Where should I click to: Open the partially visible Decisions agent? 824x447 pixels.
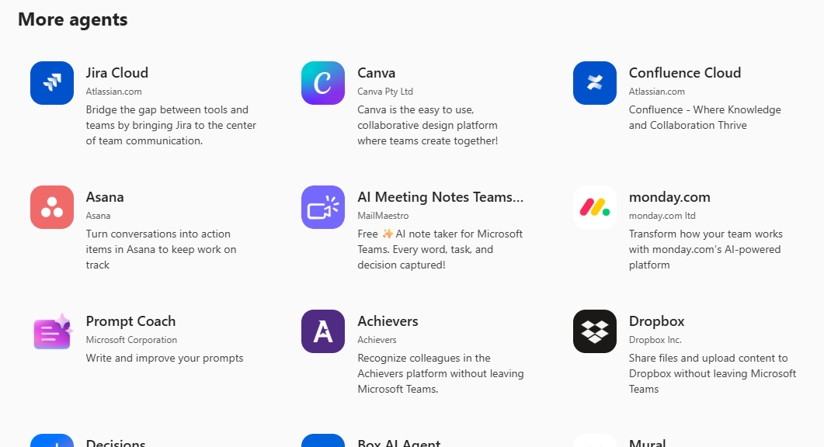point(116,442)
